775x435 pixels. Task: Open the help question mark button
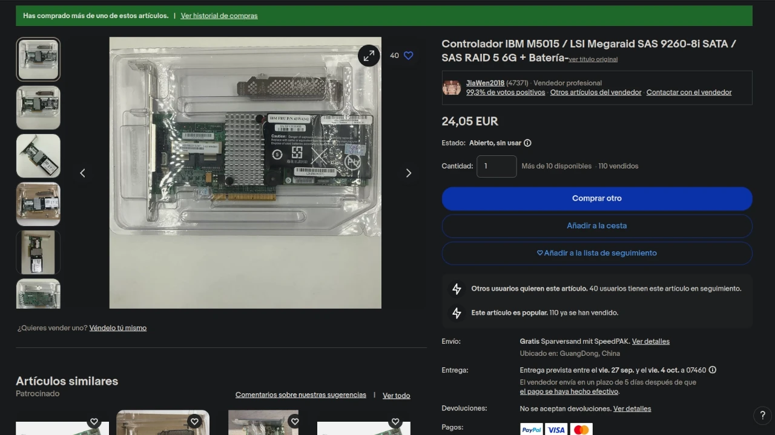[x=762, y=415]
